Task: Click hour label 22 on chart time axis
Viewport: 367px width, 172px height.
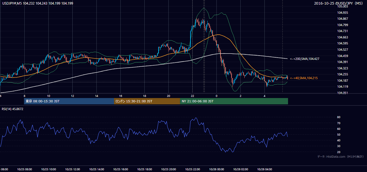Action: pos(192,96)
